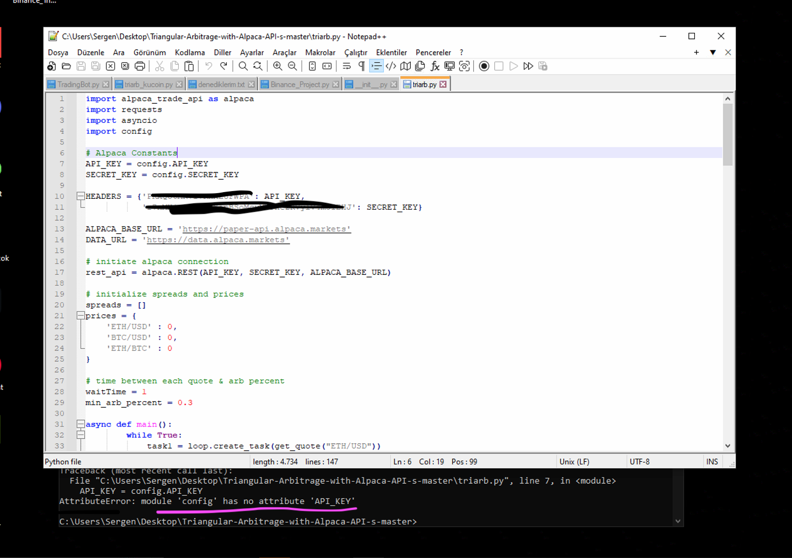Close the triarb.py tab
The height and width of the screenshot is (558, 792).
[x=443, y=84]
